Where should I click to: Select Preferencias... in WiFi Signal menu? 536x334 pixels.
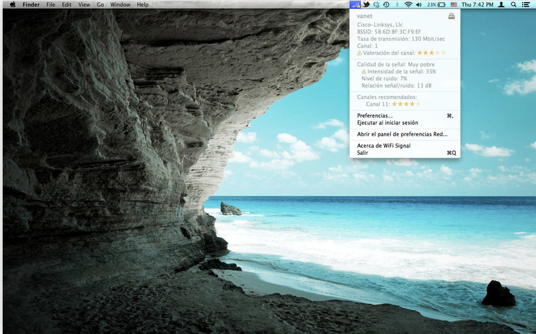(x=405, y=116)
